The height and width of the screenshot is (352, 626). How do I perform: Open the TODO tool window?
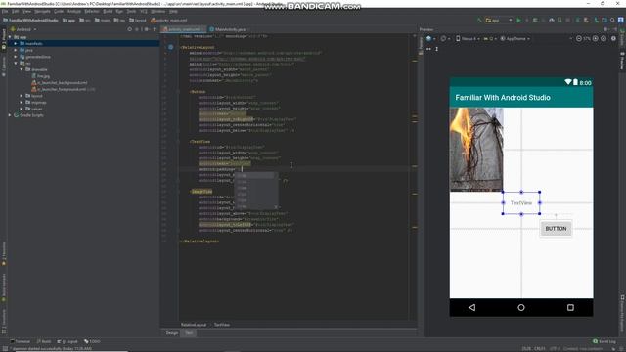click(x=92, y=341)
